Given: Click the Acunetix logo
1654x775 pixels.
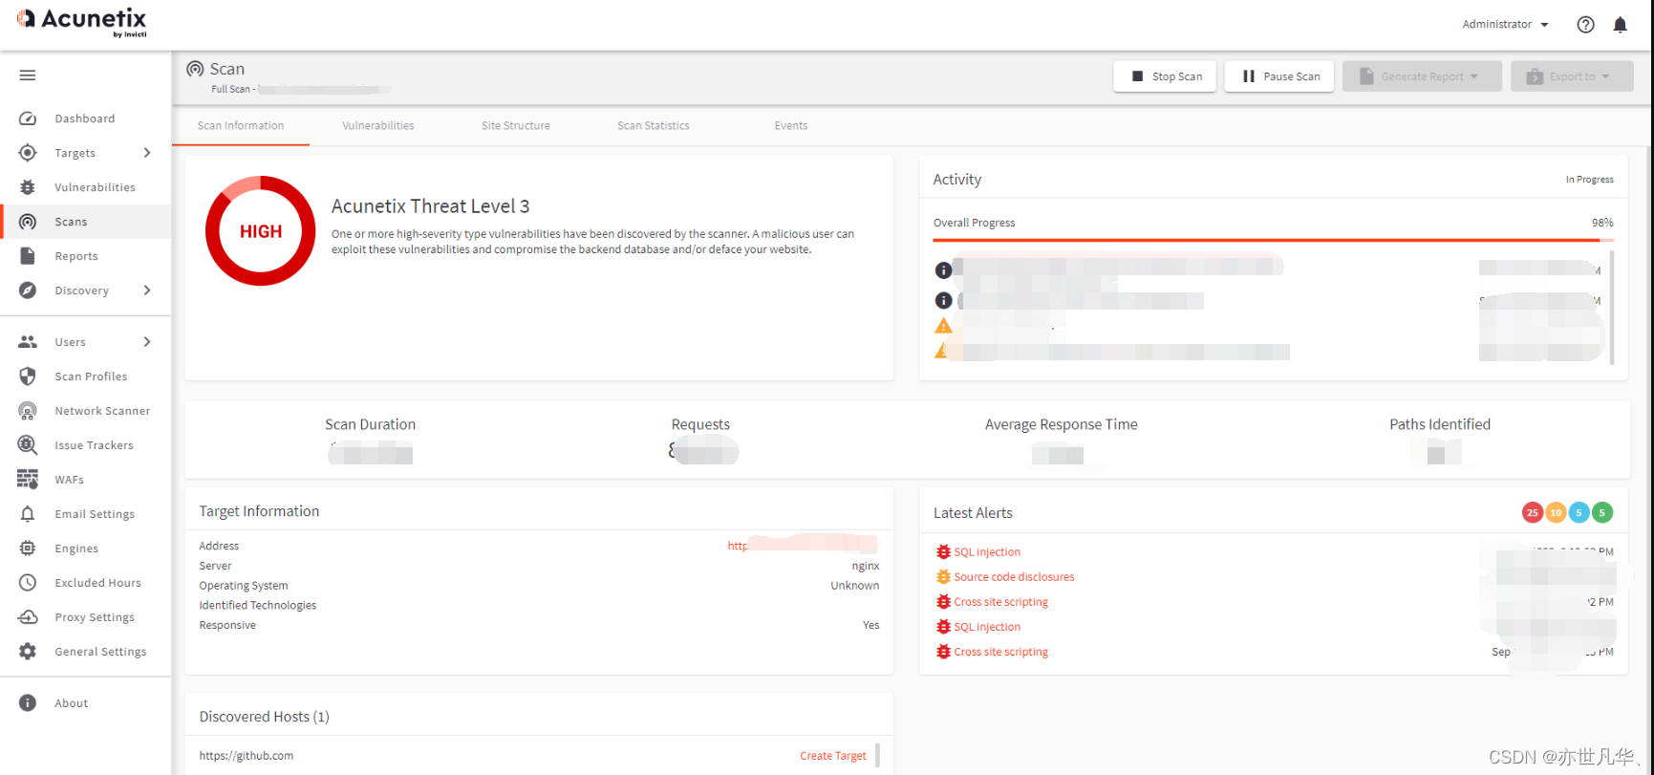Looking at the screenshot, I should pos(82,20).
